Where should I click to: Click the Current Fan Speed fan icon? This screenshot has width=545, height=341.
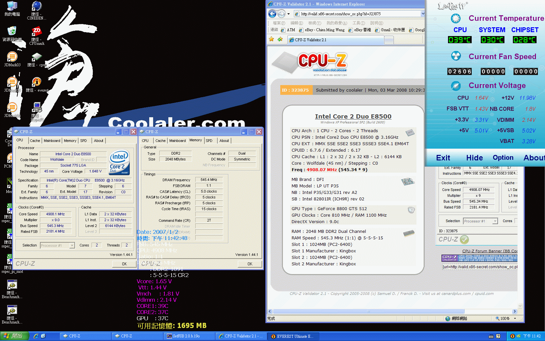(x=456, y=56)
